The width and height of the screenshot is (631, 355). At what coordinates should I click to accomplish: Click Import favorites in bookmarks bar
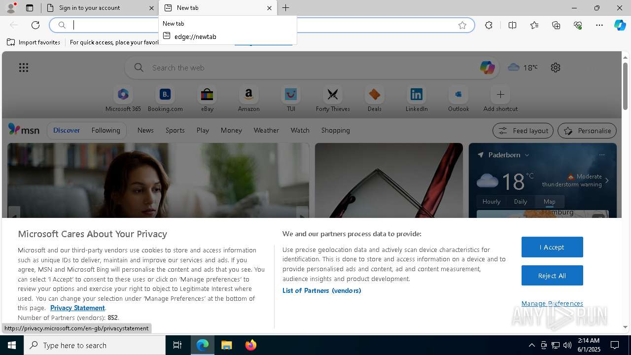point(34,42)
